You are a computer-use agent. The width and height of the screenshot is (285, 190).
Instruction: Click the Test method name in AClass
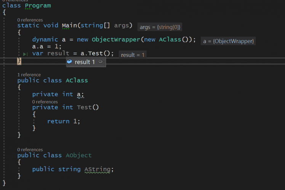[84, 107]
